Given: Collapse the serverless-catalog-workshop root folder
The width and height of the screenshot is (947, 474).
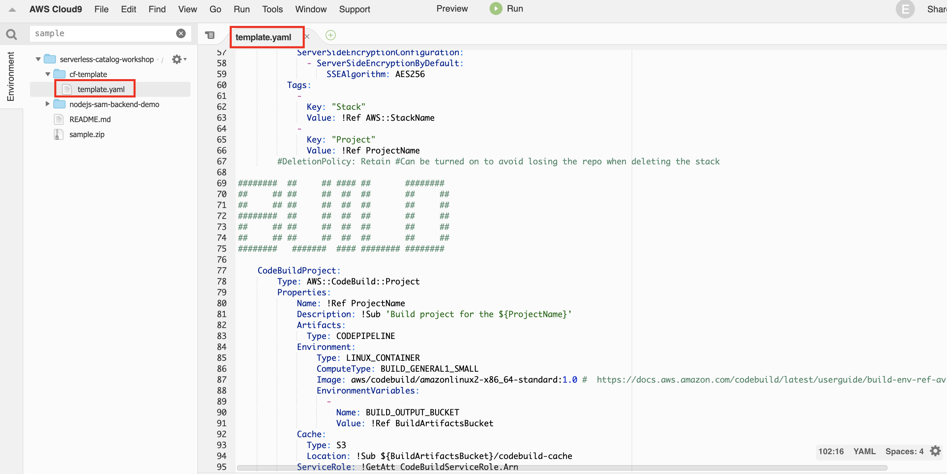Looking at the screenshot, I should (x=38, y=59).
